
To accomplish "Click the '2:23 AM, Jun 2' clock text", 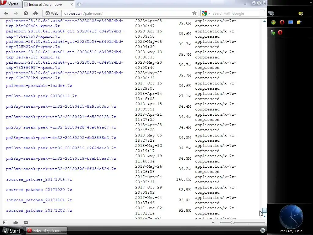I will coord(291,231).
